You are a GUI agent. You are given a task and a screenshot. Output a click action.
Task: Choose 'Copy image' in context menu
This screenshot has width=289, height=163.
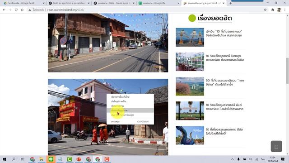pyautogui.click(x=130, y=106)
